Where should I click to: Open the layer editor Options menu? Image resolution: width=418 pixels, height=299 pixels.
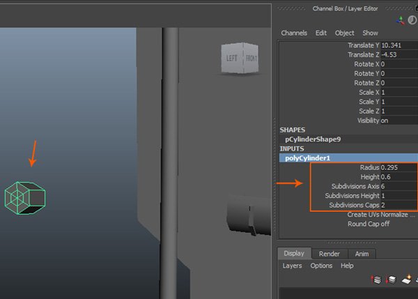click(321, 266)
